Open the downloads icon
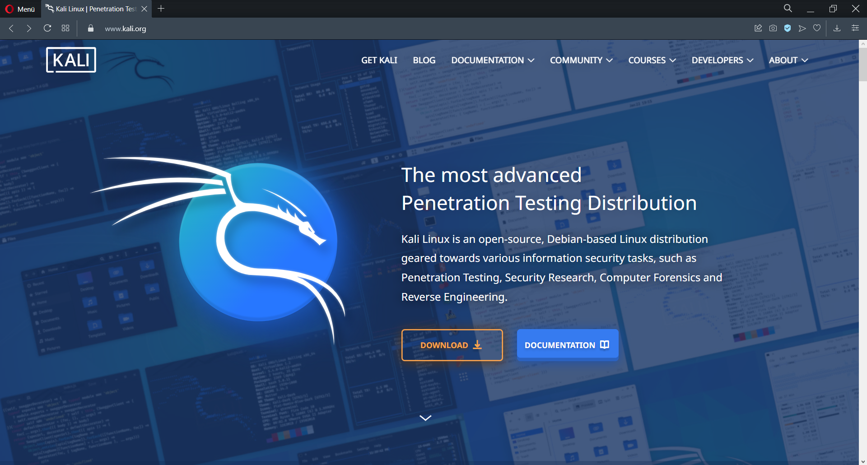Screen dimensions: 867x465 click(837, 28)
